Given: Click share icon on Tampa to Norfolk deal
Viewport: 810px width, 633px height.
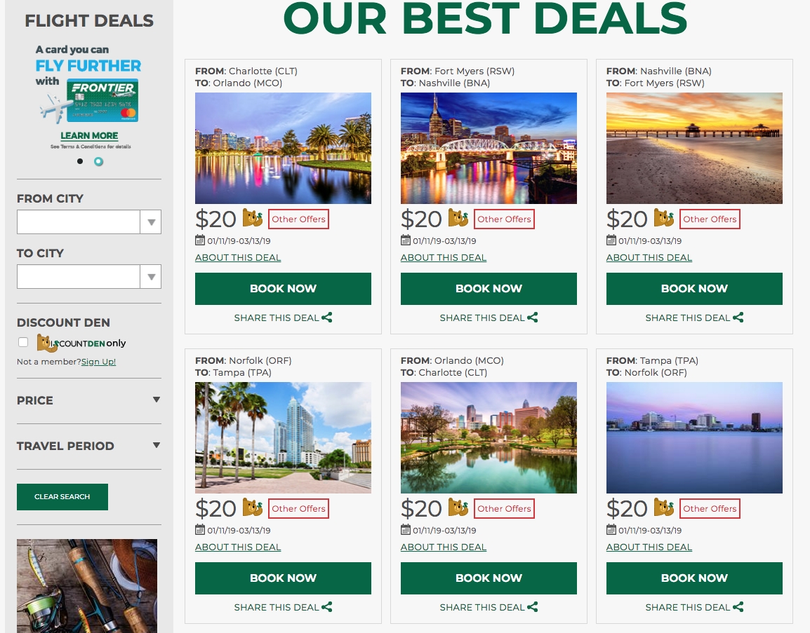Looking at the screenshot, I should [x=738, y=606].
